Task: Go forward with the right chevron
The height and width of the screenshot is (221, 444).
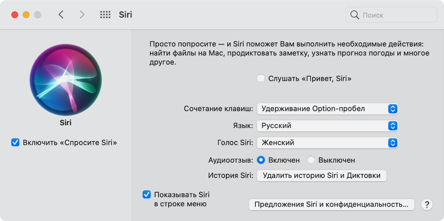Action: 82,15
